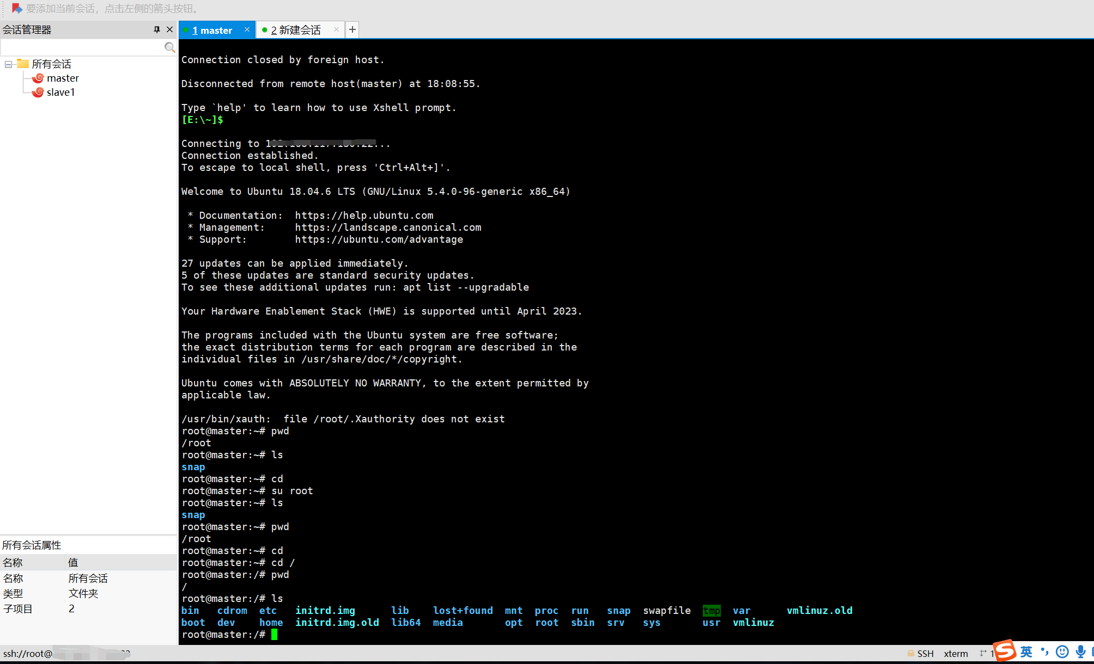Viewport: 1094px width, 664px height.
Task: Click initrd.img.old in the ls output
Action: coord(337,623)
